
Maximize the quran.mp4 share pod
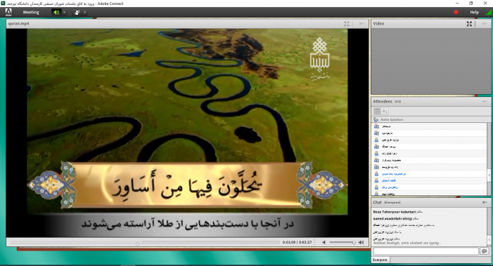347,24
